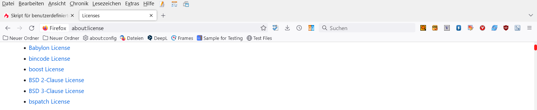Open the Extras menu

tap(132, 4)
